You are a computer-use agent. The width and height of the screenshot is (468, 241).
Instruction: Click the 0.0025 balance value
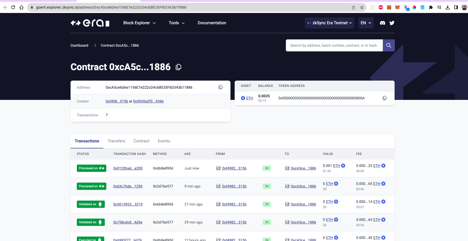coord(264,96)
